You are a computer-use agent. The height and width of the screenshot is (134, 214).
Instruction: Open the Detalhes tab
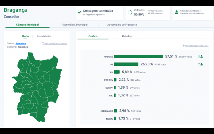coord(127,36)
